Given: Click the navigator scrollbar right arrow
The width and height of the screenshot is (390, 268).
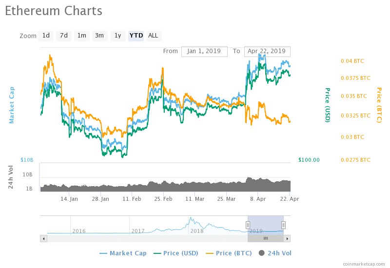Looking at the screenshot, I should tap(287, 239).
